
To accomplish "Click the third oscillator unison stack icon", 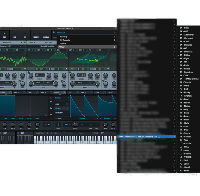I will [79, 75].
